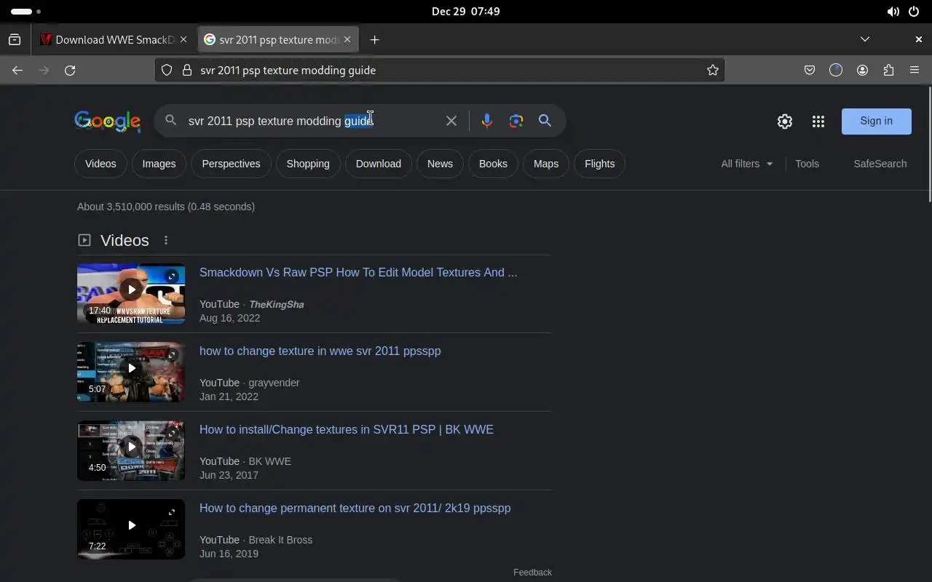Open the extensions puzzle icon
Screen dimensions: 932x582
tap(888, 70)
